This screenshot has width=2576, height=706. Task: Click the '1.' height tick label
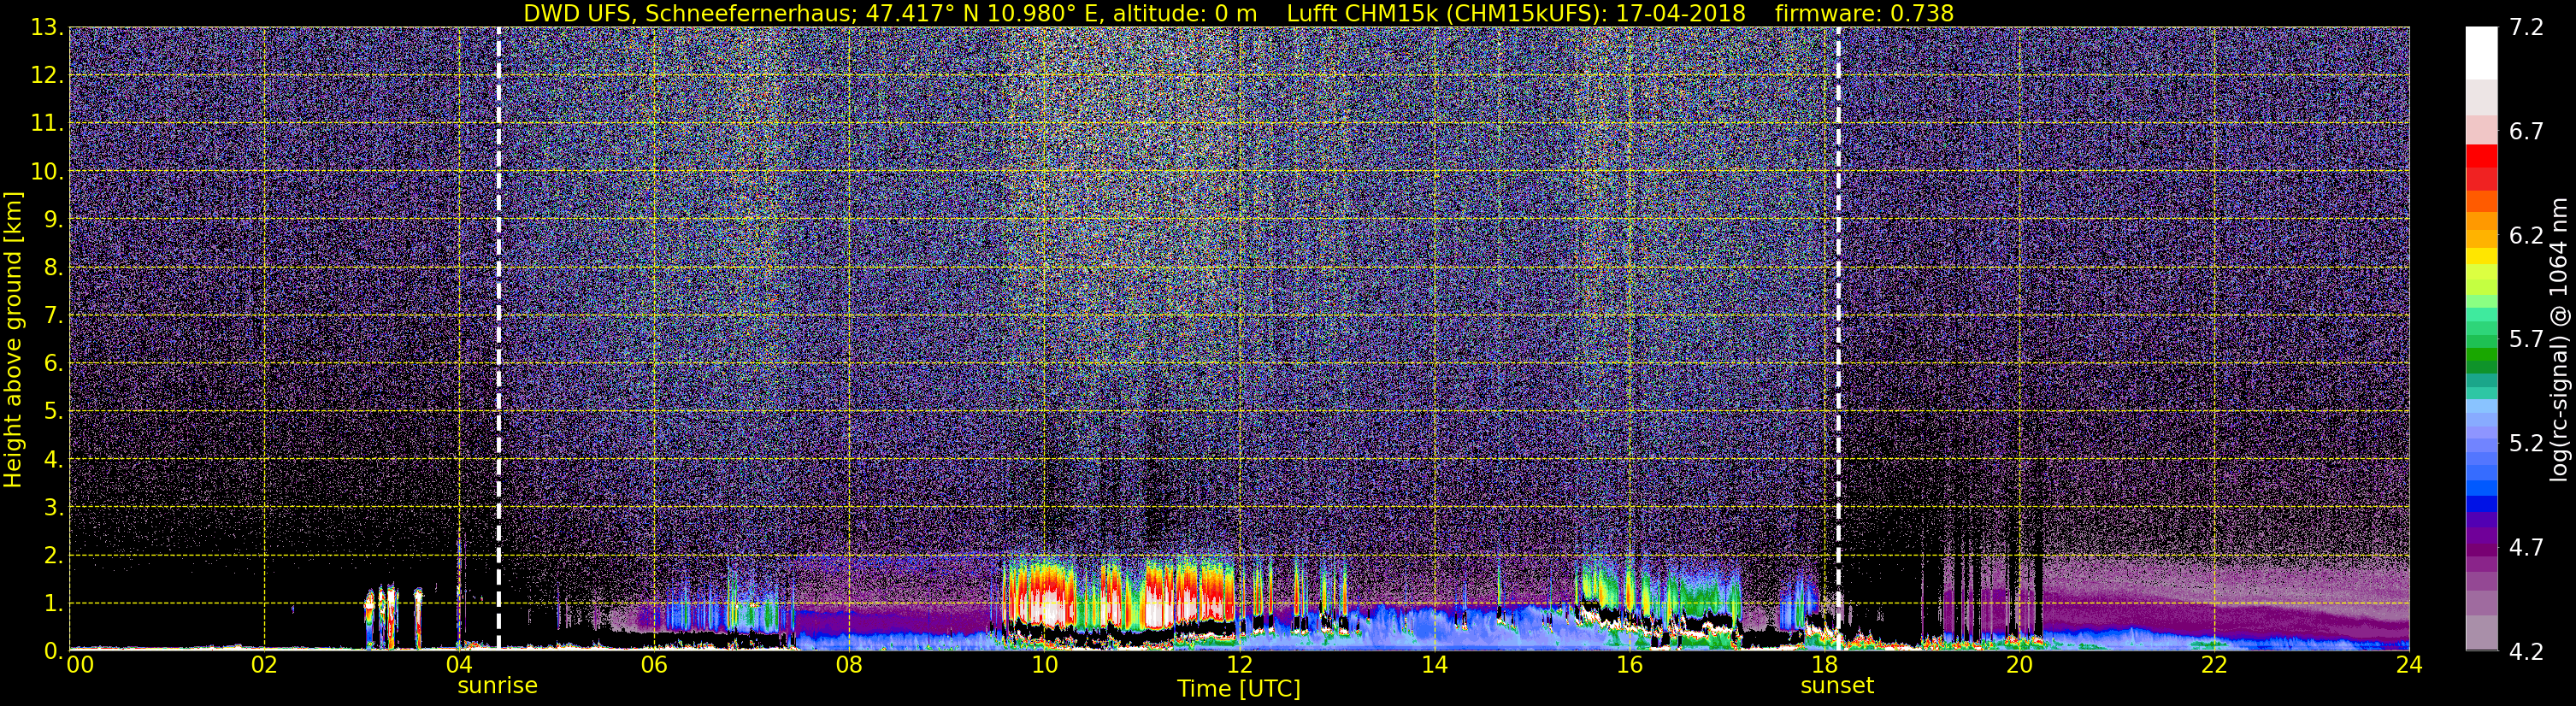point(52,603)
